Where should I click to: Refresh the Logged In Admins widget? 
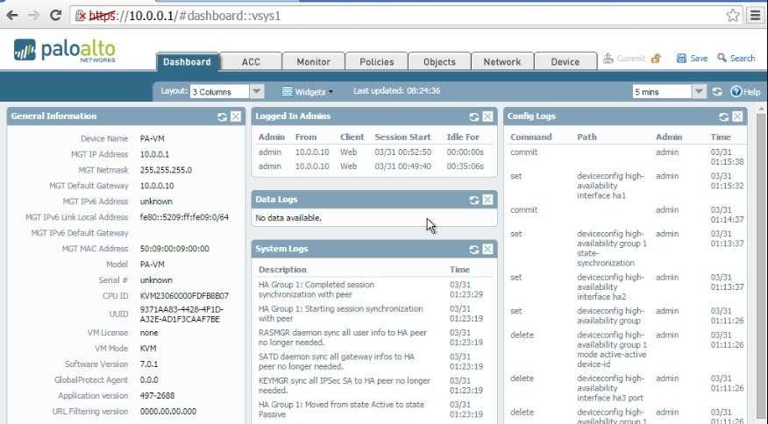(x=474, y=117)
